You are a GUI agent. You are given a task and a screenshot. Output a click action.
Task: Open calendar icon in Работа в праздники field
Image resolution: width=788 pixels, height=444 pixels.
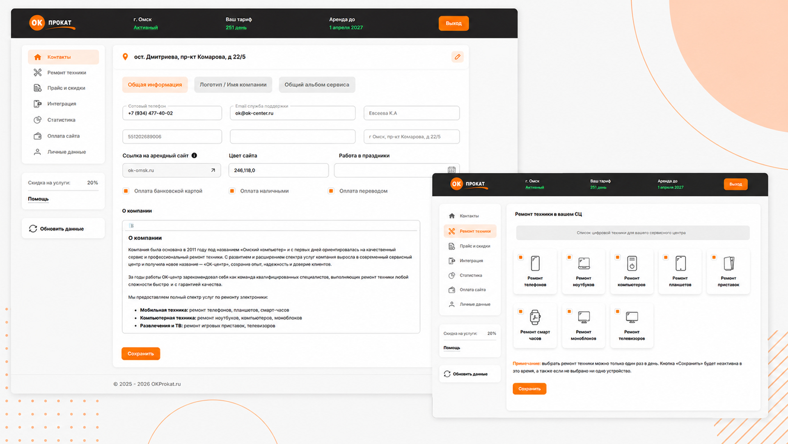(451, 170)
